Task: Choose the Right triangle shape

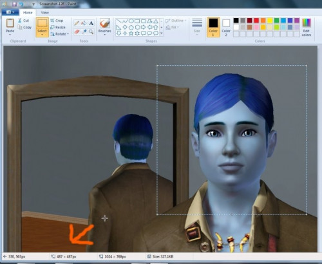Action: (118, 27)
